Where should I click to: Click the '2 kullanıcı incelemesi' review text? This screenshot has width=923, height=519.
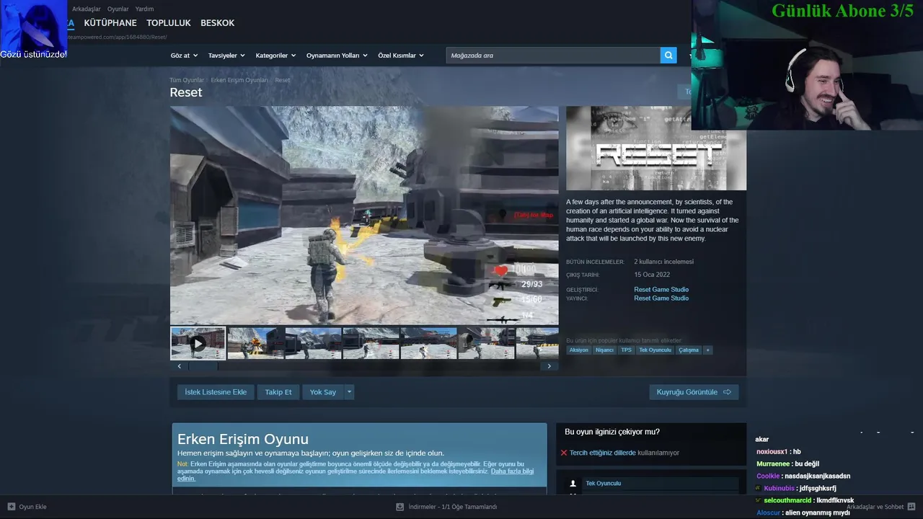tap(663, 262)
